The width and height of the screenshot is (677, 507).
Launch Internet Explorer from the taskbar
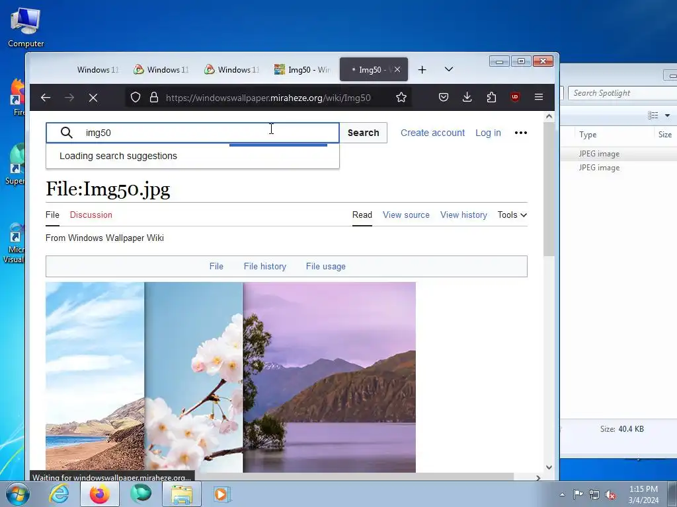[59, 494]
